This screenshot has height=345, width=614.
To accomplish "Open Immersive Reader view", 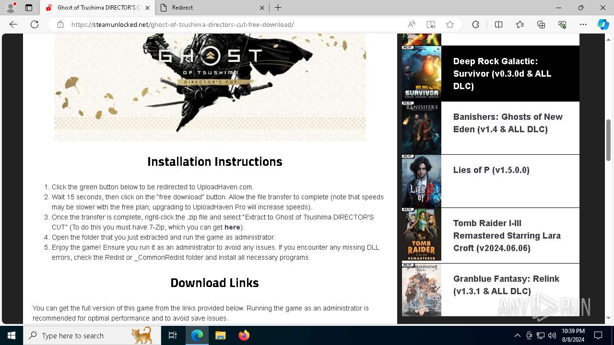I will point(431,24).
